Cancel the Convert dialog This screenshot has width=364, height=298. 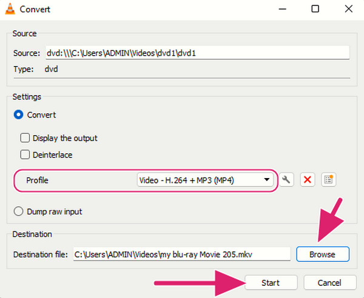(329, 282)
